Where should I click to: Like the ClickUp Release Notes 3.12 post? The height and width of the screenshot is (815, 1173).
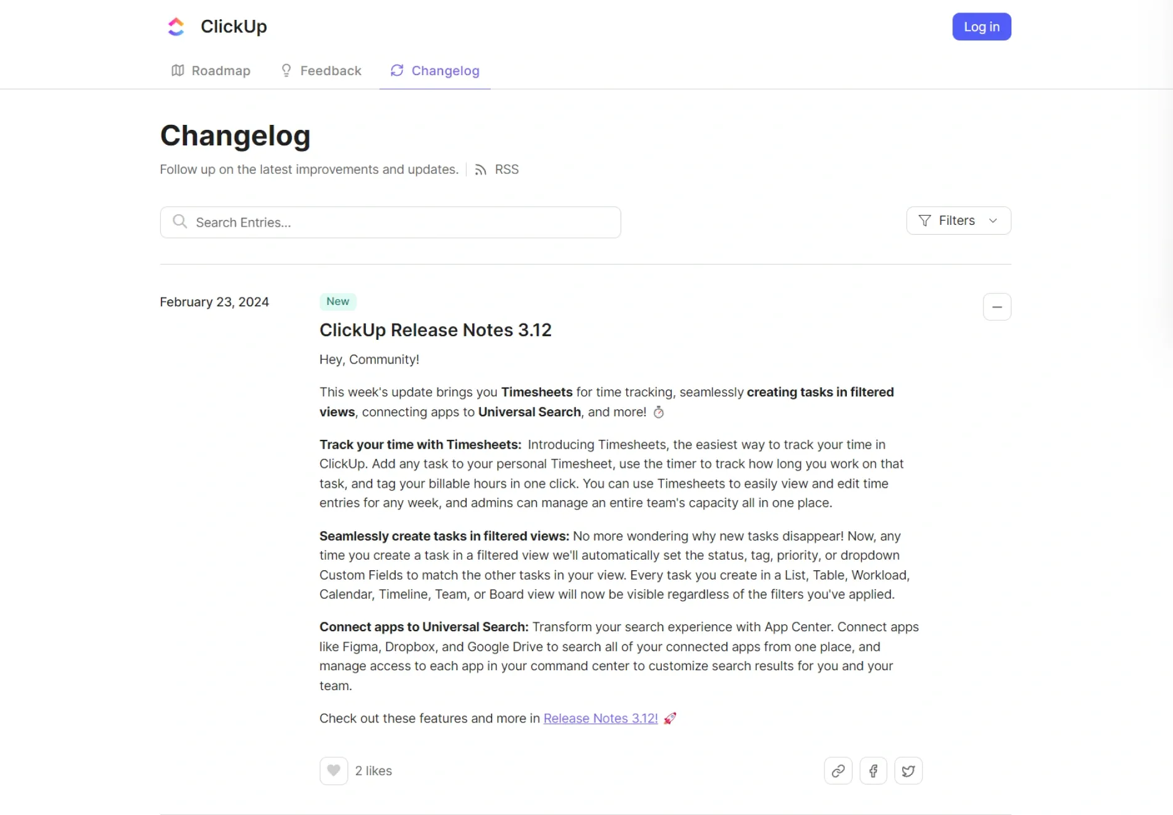[334, 770]
